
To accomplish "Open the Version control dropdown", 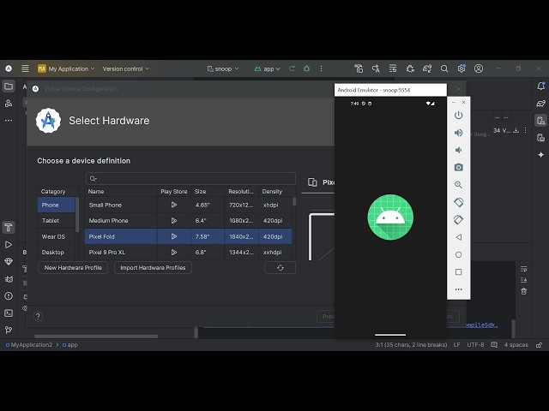I will tap(126, 68).
